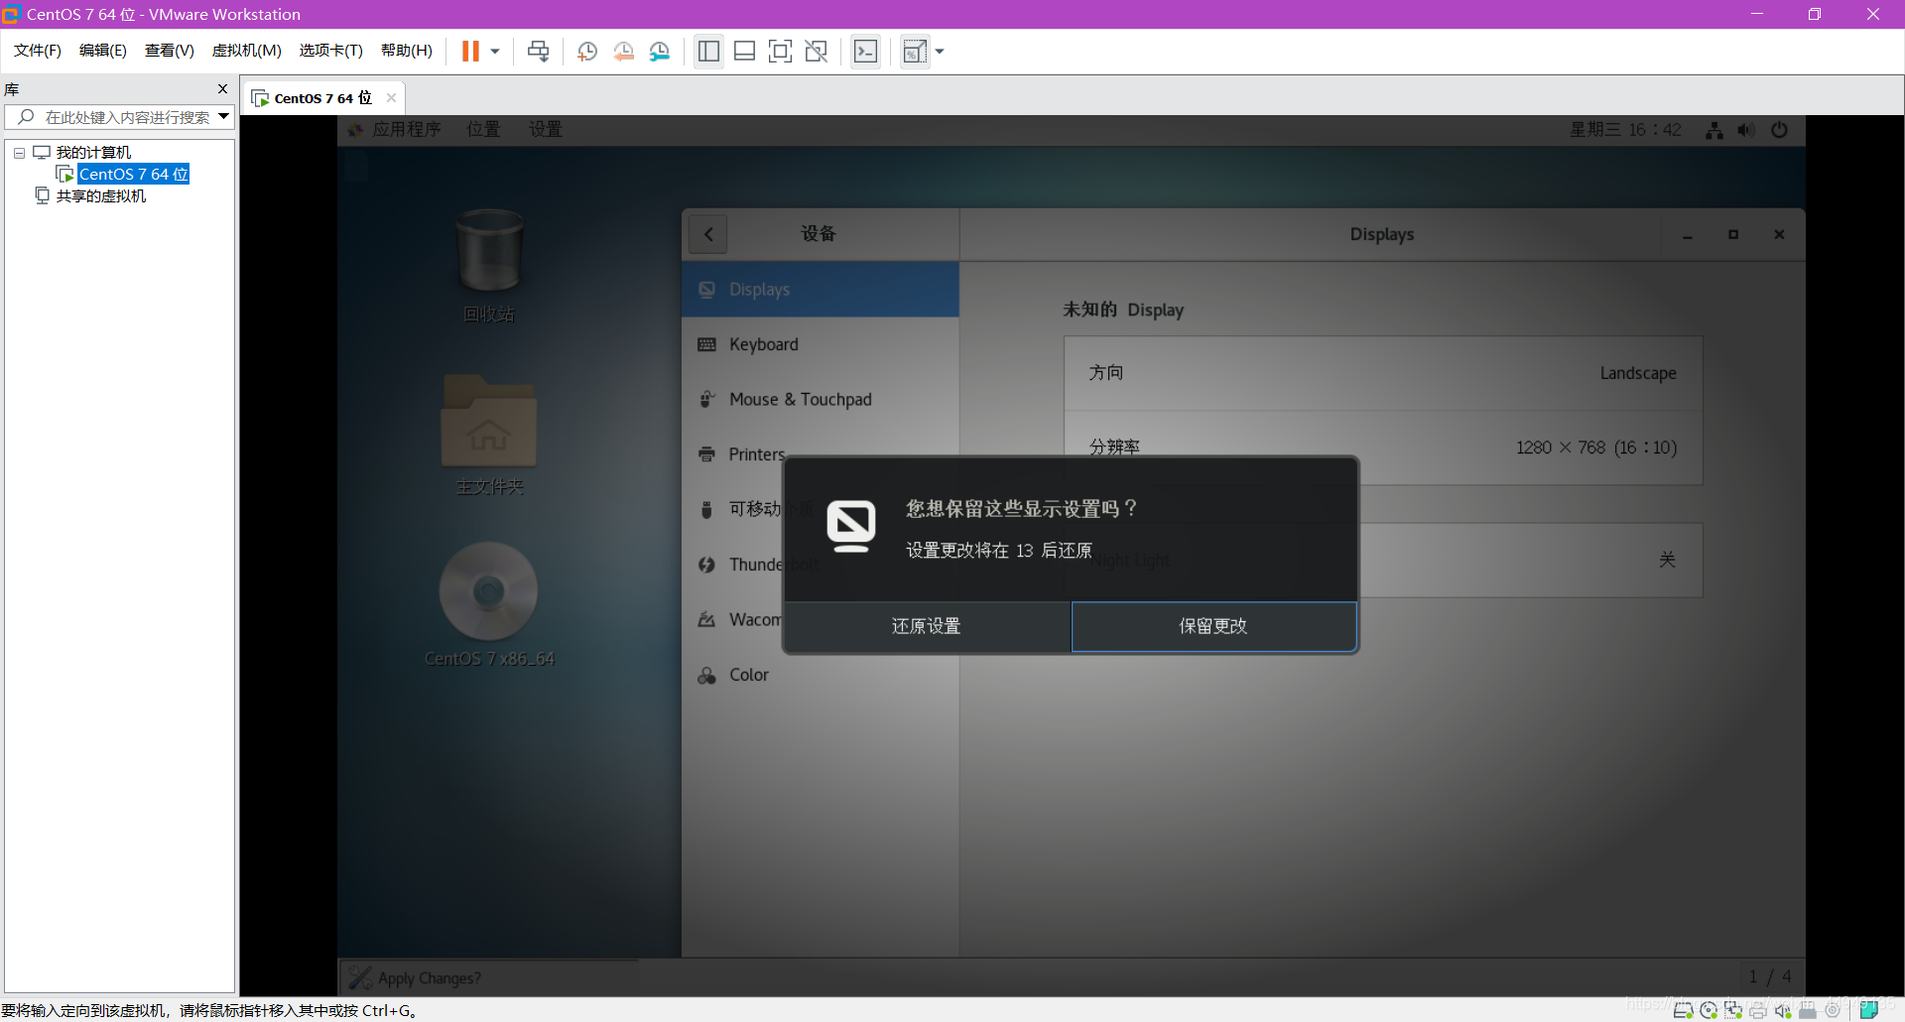The height and width of the screenshot is (1022, 1905).
Task: Click the sound device status icon
Action: 1783,1010
